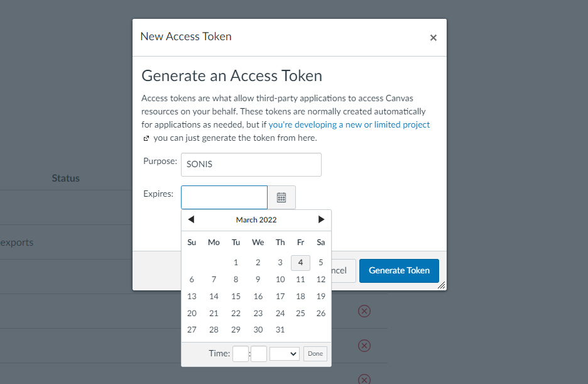Click the first circled X delete icon
Viewport: 588px width, 384px height.
(x=364, y=311)
